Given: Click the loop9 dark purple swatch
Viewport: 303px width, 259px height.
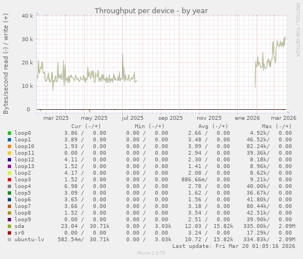Looking at the screenshot, I should coord(9,220).
